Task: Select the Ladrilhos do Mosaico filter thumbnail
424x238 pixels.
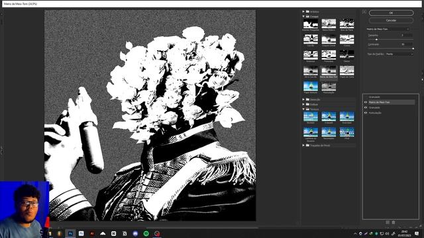Action: [x=311, y=132]
